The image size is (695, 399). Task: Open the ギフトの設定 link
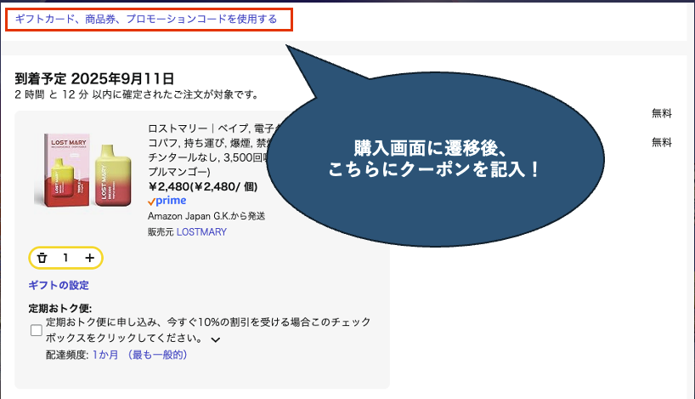pyautogui.click(x=59, y=285)
